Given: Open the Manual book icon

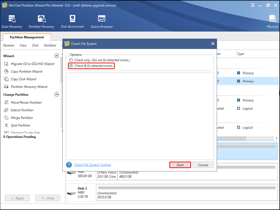Looking at the screenshot, I should [272, 18].
